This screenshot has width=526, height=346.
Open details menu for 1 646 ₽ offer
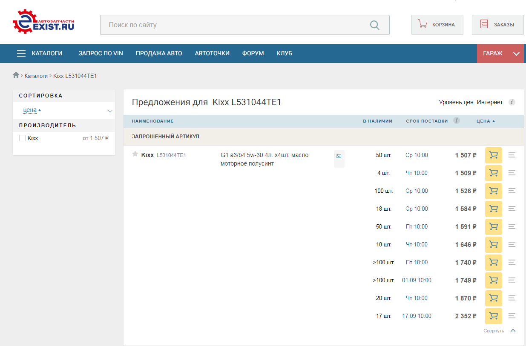pyautogui.click(x=512, y=245)
